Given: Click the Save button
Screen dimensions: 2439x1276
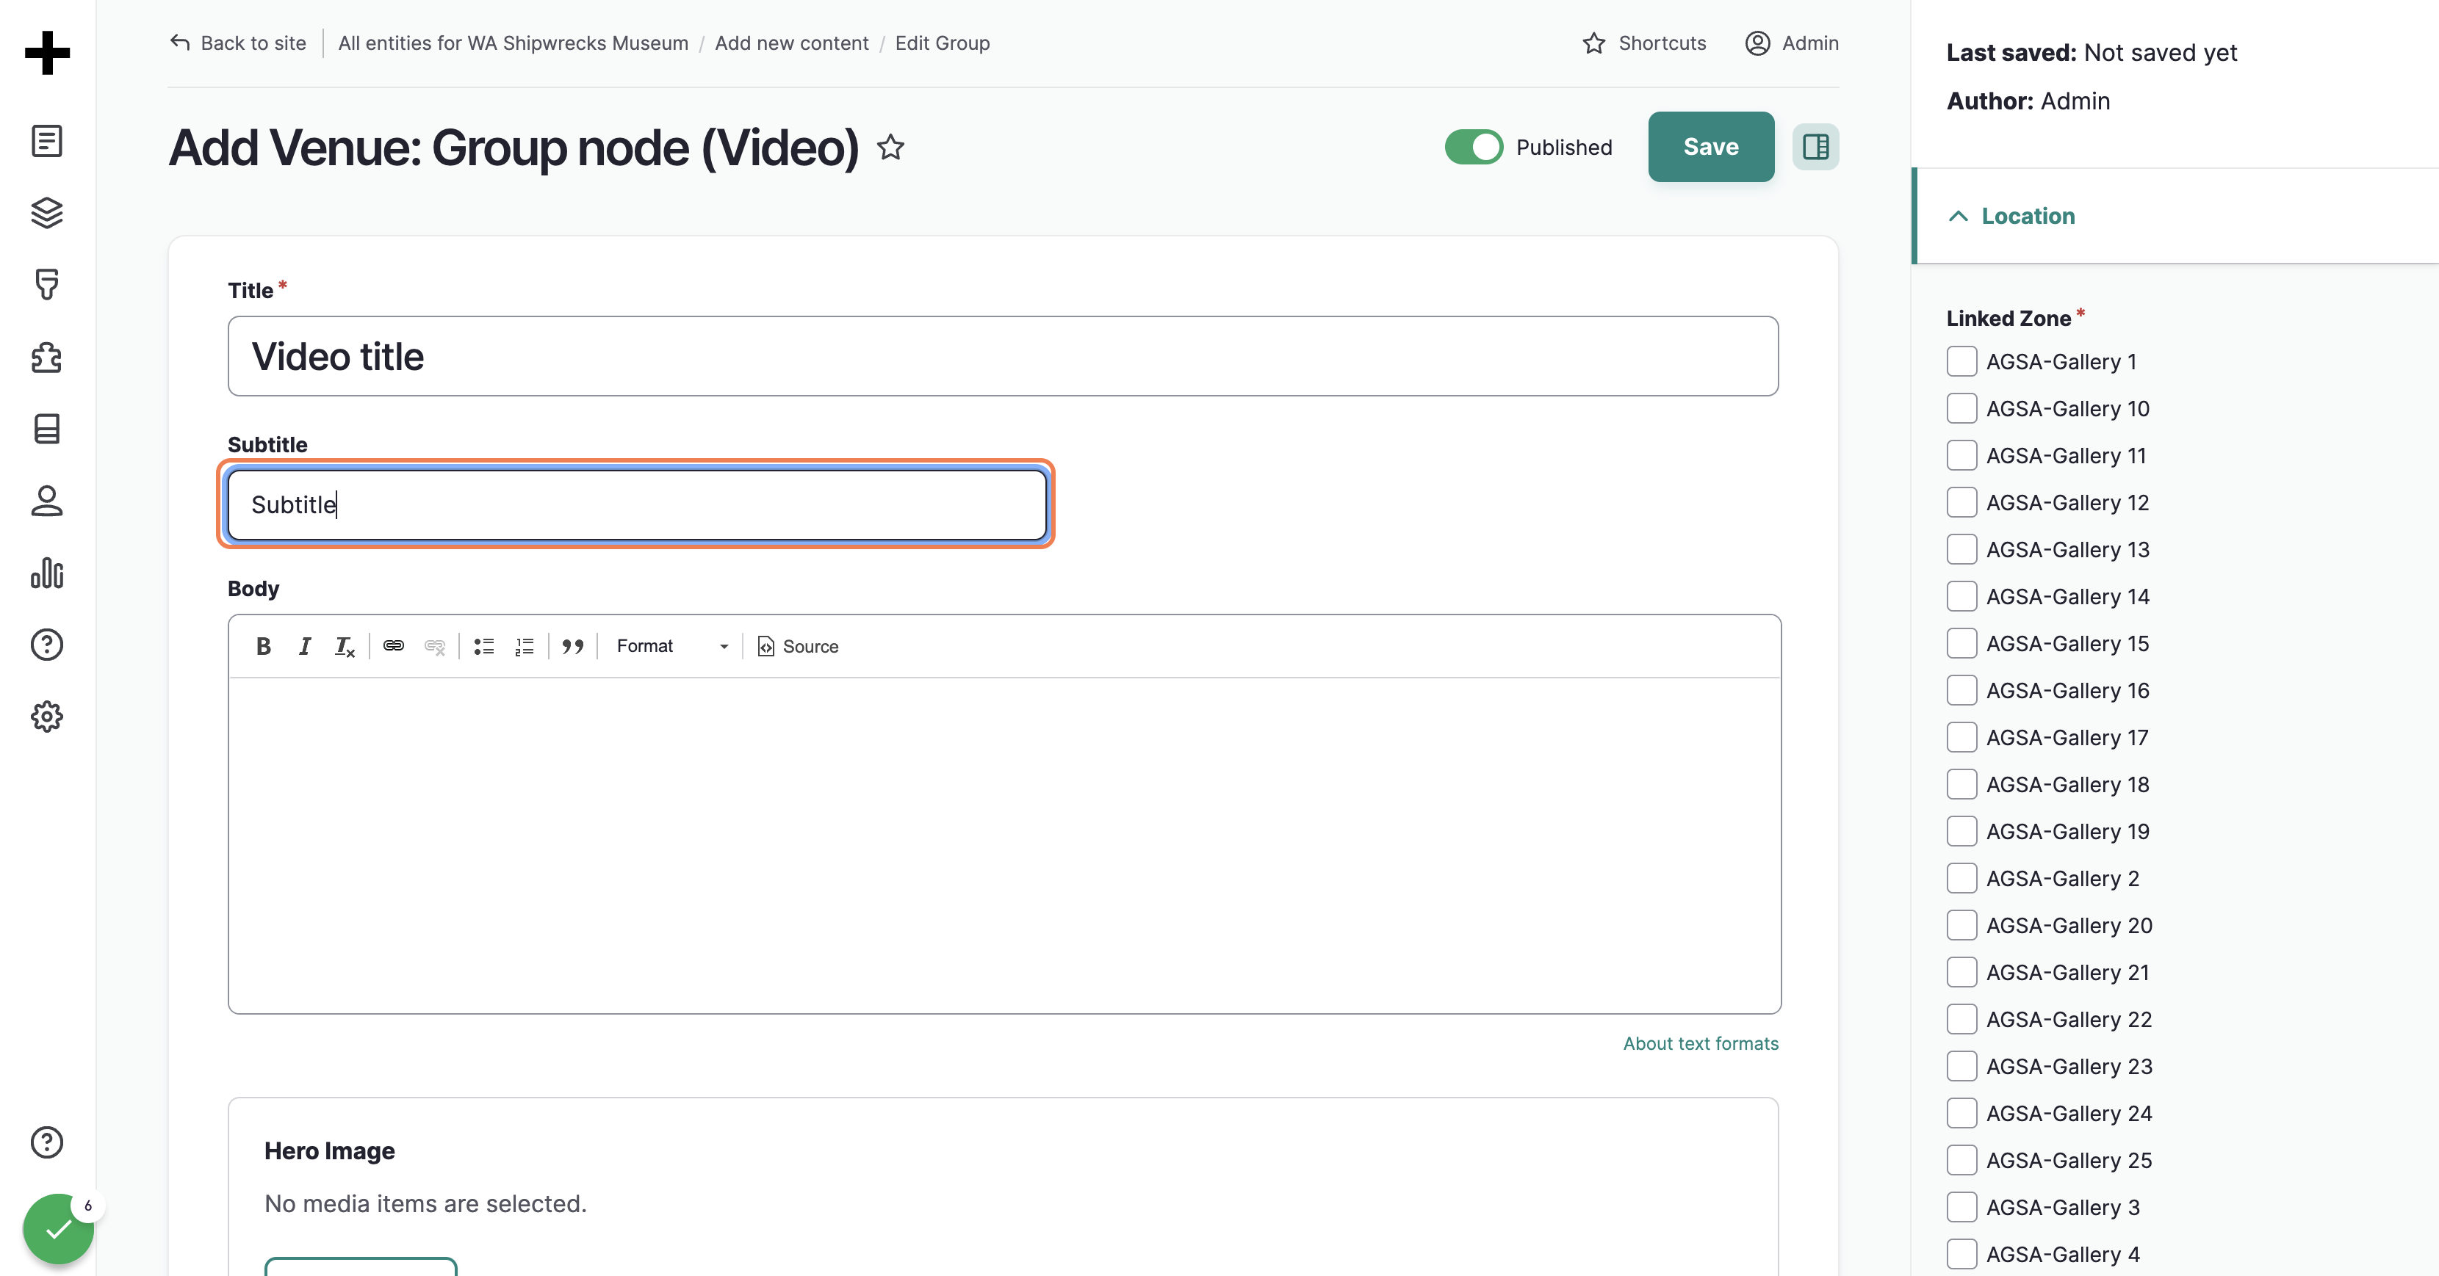Looking at the screenshot, I should click(x=1711, y=147).
